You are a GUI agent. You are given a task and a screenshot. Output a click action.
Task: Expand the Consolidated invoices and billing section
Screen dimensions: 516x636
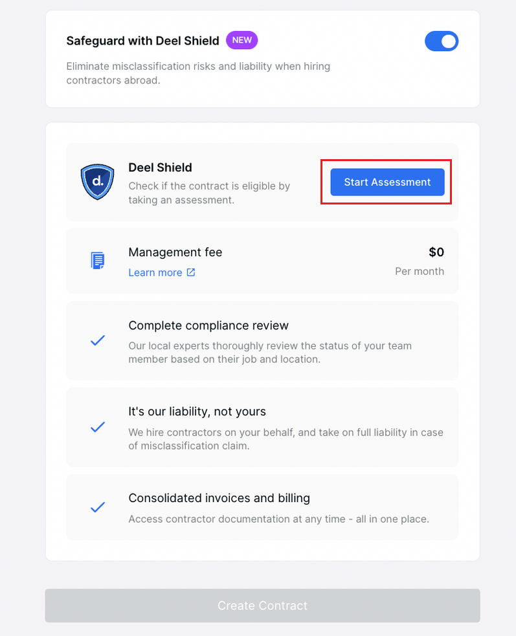(262, 507)
